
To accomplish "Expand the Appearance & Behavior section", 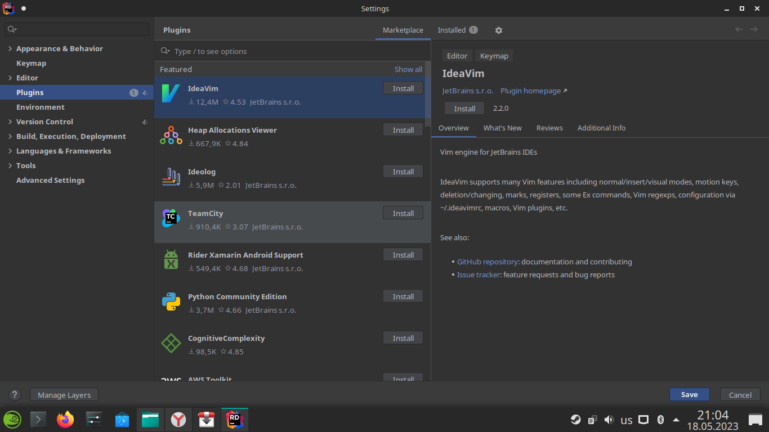I will click(10, 49).
